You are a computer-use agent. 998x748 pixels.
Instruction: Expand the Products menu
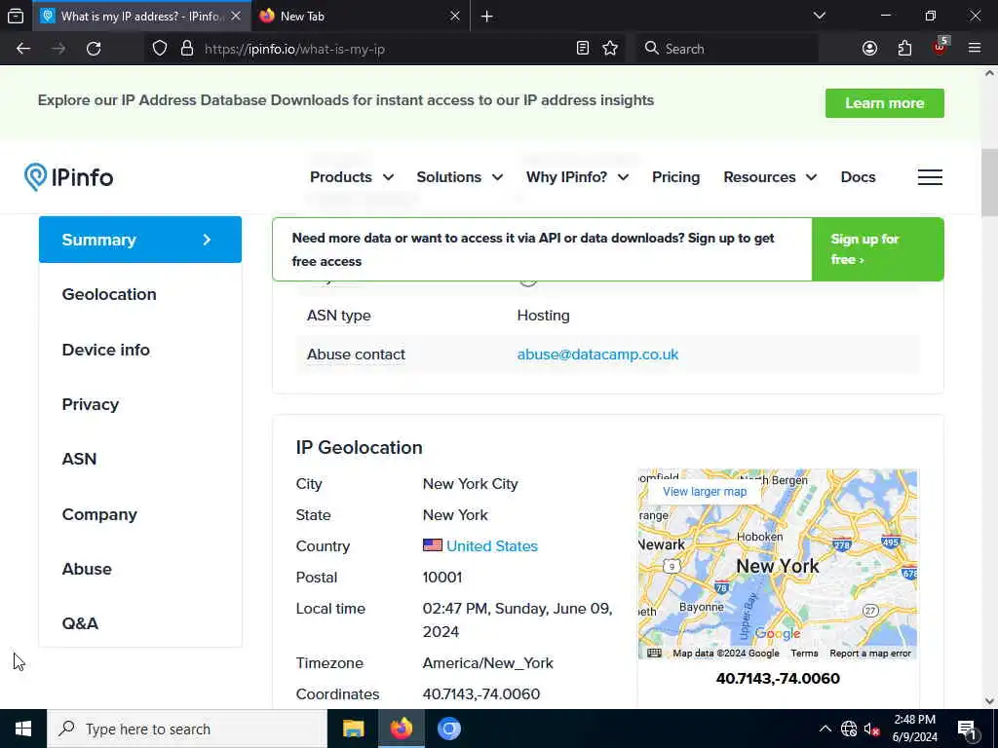[x=351, y=177]
